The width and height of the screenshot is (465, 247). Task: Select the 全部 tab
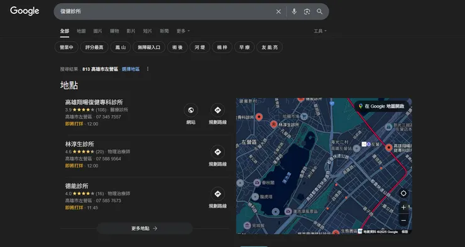click(x=65, y=31)
